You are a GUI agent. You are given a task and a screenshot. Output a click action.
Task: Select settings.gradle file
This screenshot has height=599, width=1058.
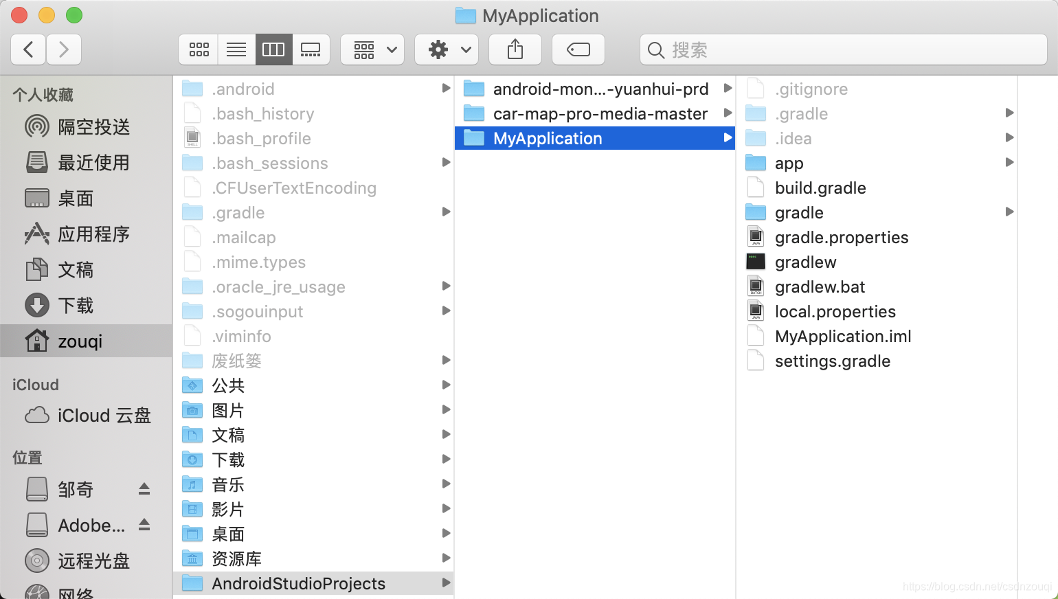click(878, 361)
